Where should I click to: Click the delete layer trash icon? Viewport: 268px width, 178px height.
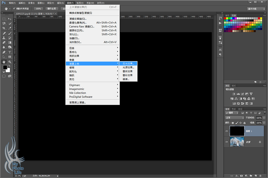click(x=260, y=176)
